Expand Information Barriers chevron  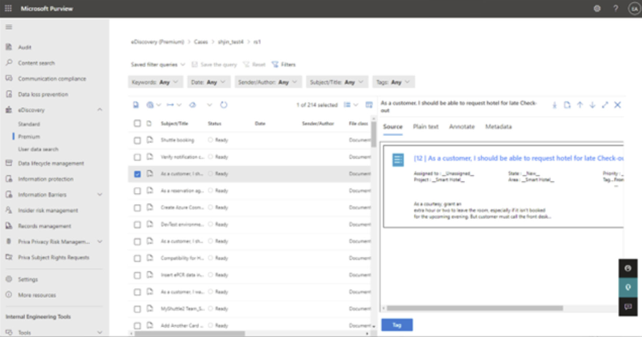[100, 194]
